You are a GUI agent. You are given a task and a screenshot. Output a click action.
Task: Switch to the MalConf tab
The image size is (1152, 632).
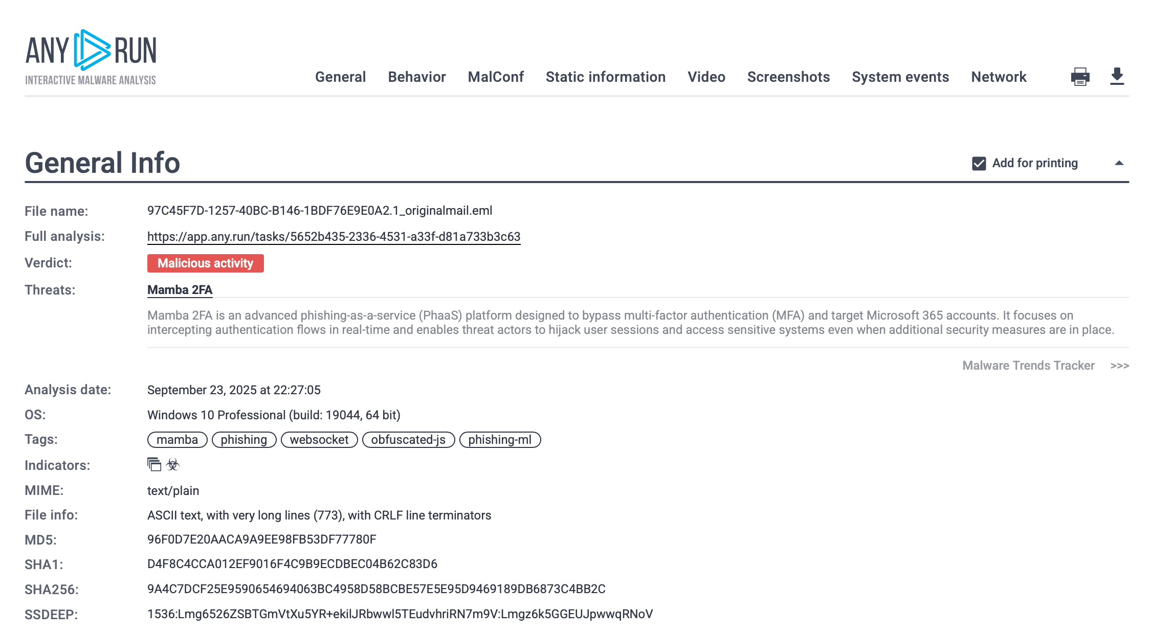[x=495, y=77]
